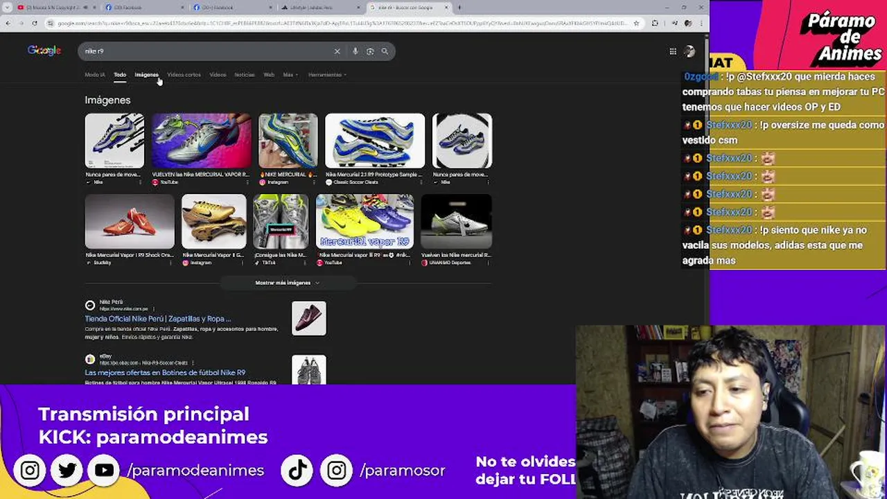Open a new browser tab
The height and width of the screenshot is (499, 887).
point(459,8)
